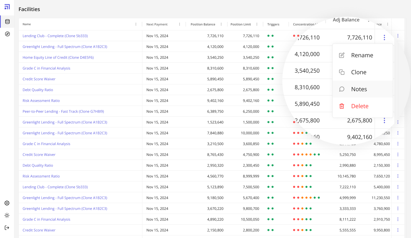Click the app logo in the sidebar

(x=7, y=7)
